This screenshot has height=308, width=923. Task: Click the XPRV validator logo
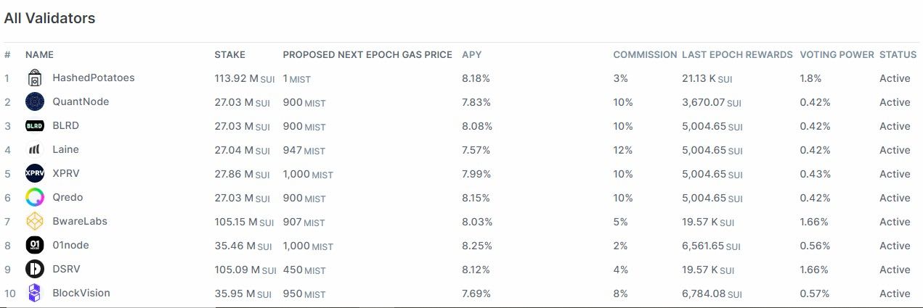35,173
